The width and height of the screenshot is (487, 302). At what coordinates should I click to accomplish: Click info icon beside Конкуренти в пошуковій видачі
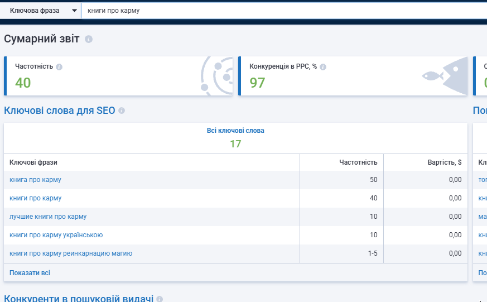160,299
